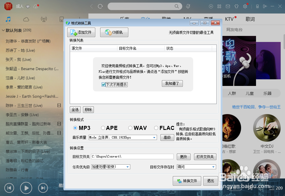Click 打开文件夹 button
Screen dimensions: 285x196
(205, 157)
